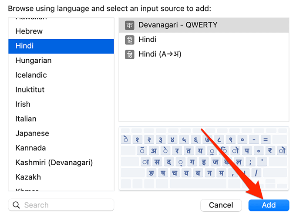Choose Kannada from the language list
This screenshot has height=217, width=296.
(x=30, y=148)
